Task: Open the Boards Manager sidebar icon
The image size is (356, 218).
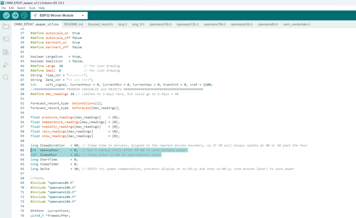Action: [6, 39]
